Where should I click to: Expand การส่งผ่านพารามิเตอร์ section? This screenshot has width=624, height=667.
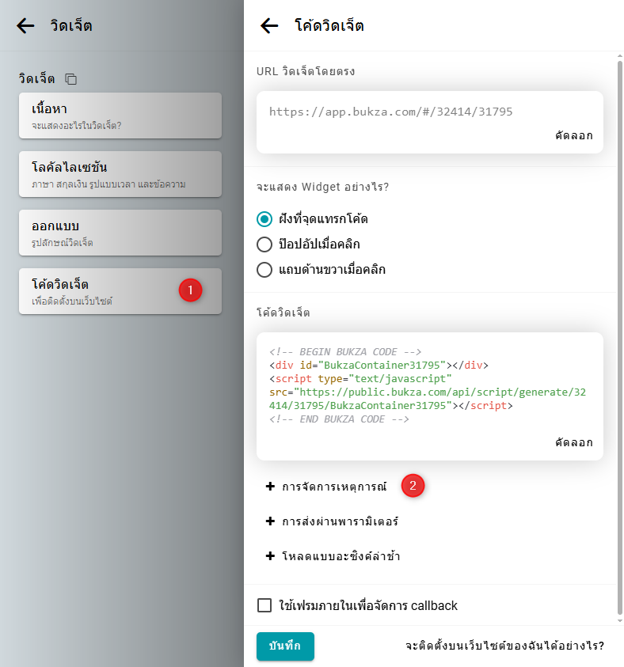pos(340,521)
